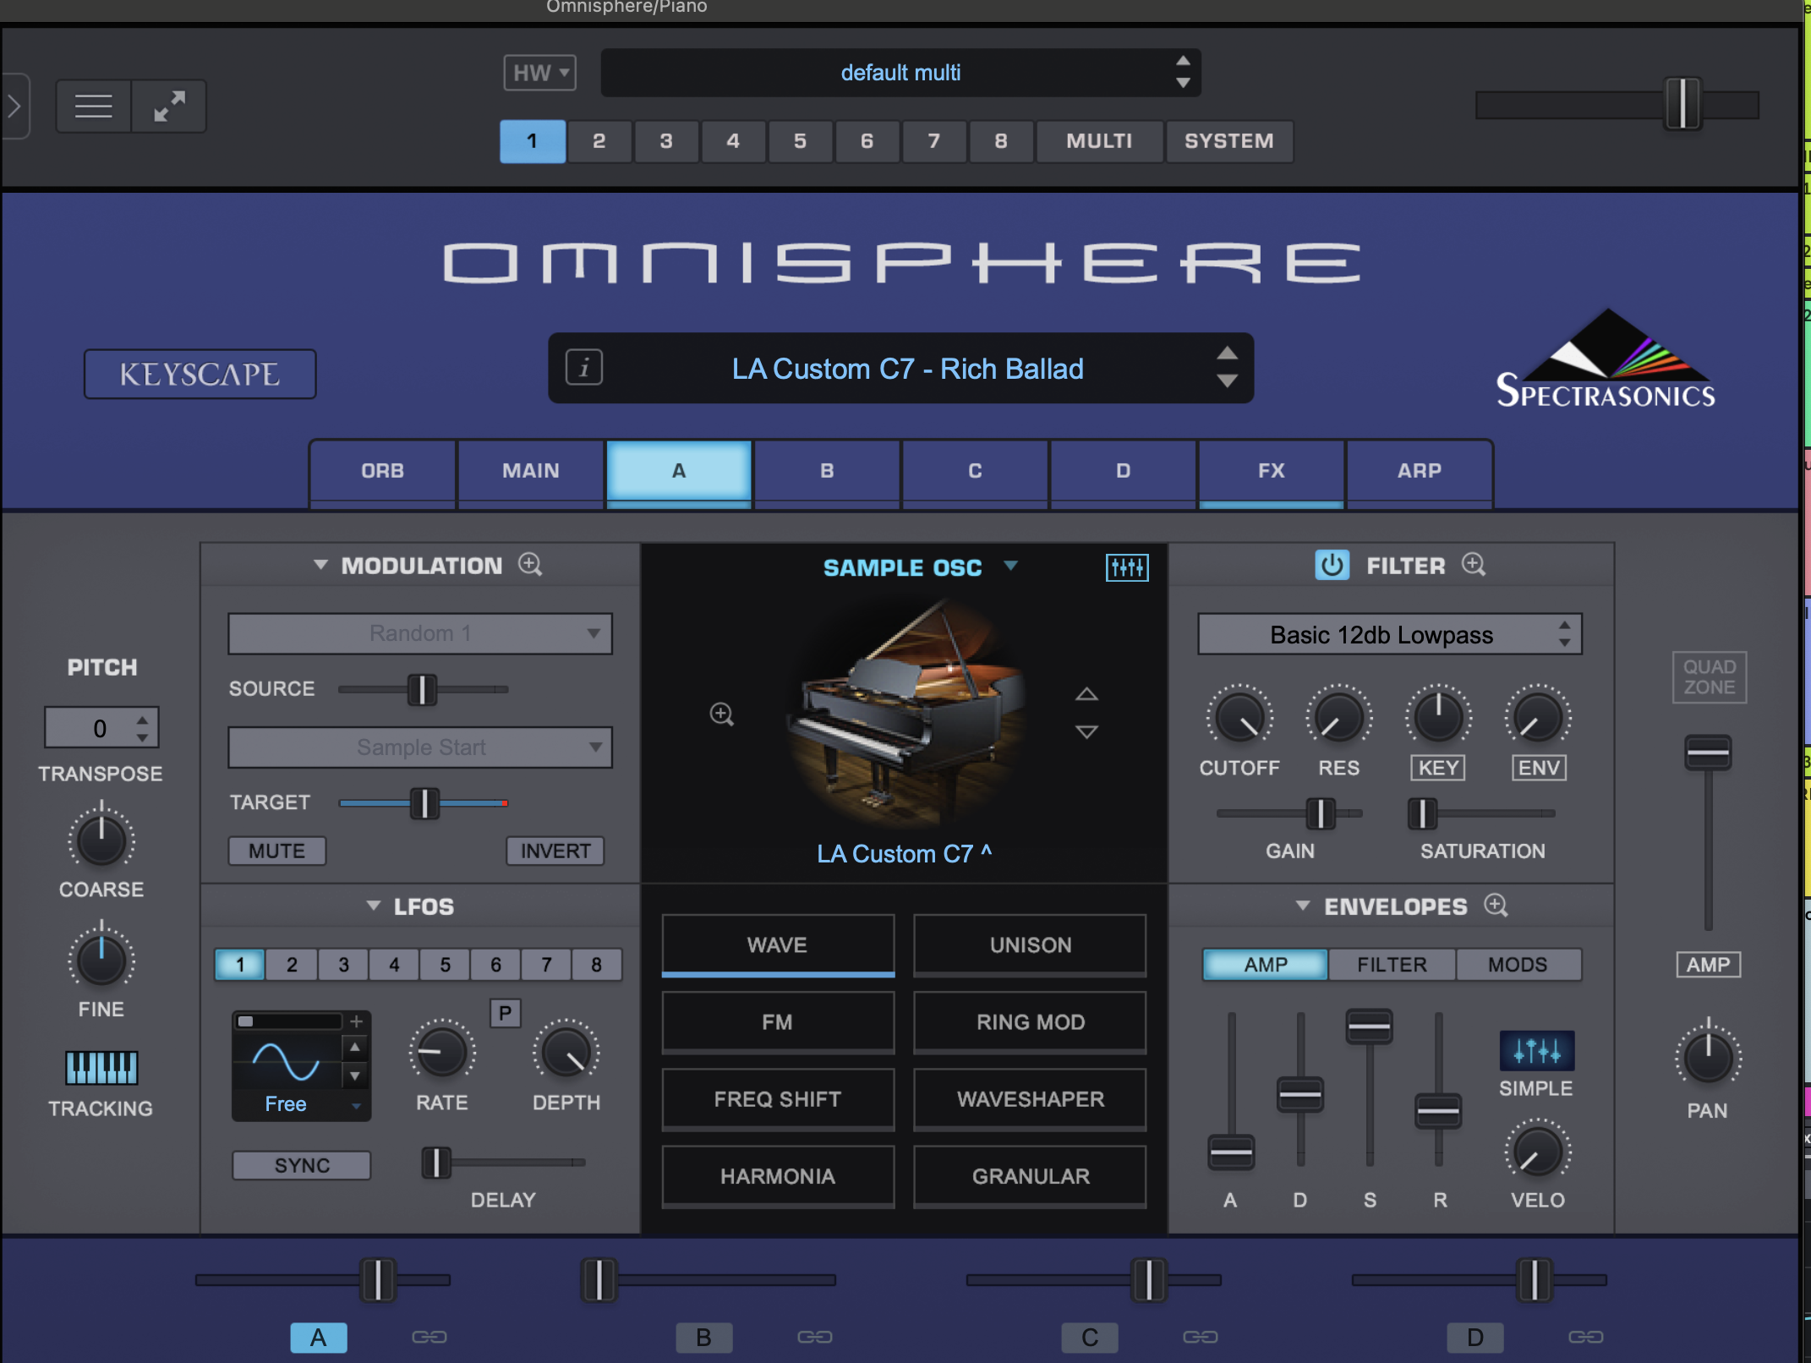The height and width of the screenshot is (1363, 1811).
Task: Click the expand window arrows icon
Action: pos(169,107)
